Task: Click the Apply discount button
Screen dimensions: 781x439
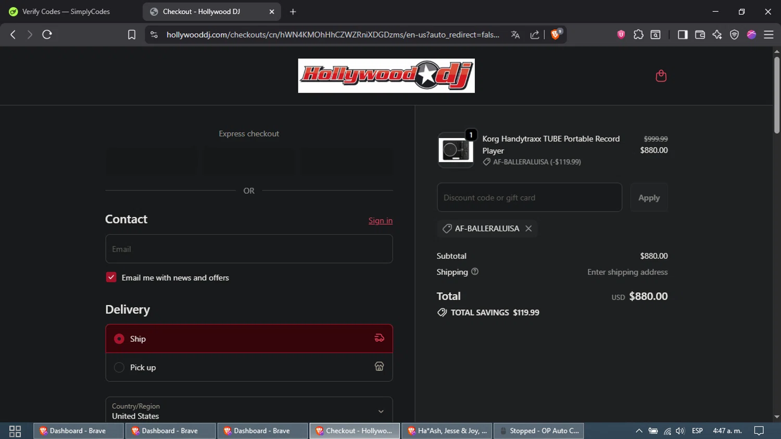Action: 649,197
